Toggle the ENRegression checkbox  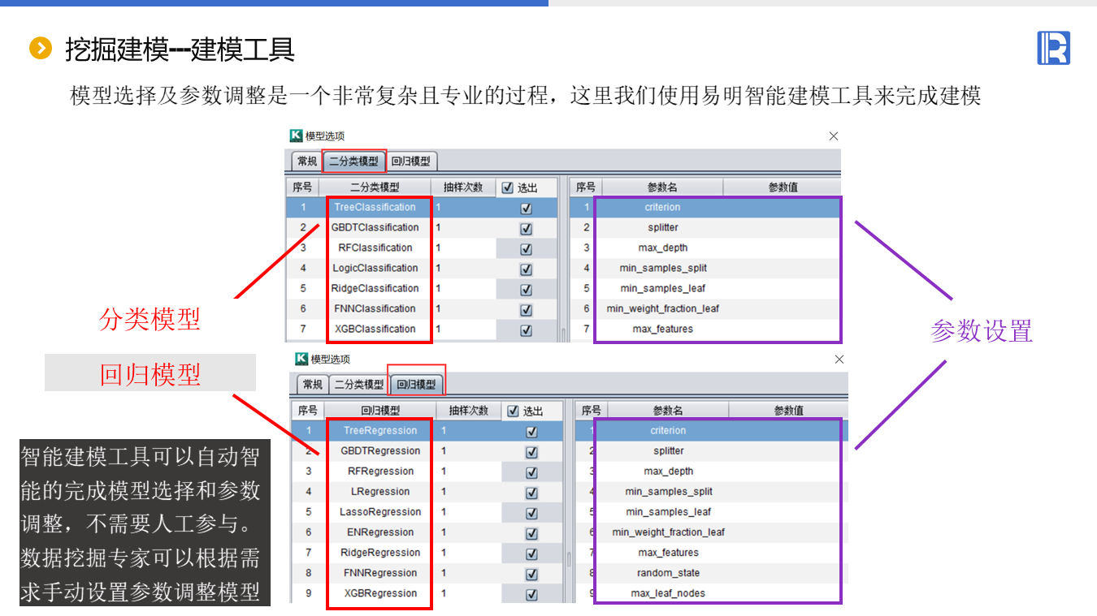[531, 532]
